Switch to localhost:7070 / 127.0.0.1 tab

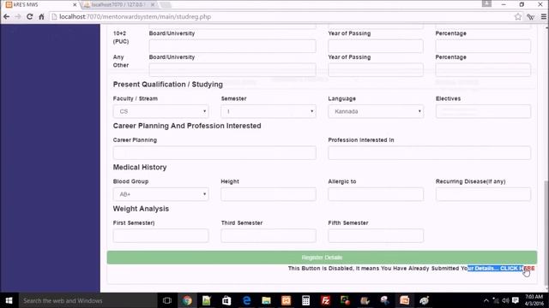(119, 5)
